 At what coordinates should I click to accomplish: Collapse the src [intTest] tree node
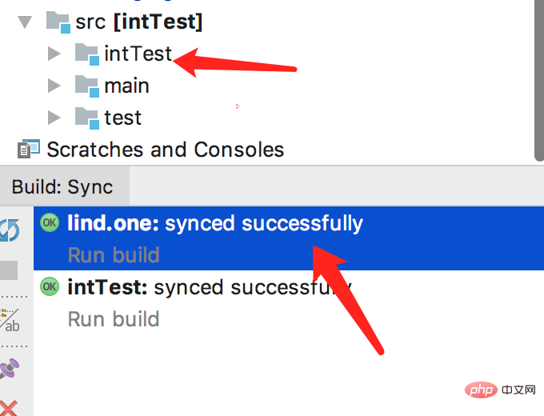pyautogui.click(x=25, y=22)
